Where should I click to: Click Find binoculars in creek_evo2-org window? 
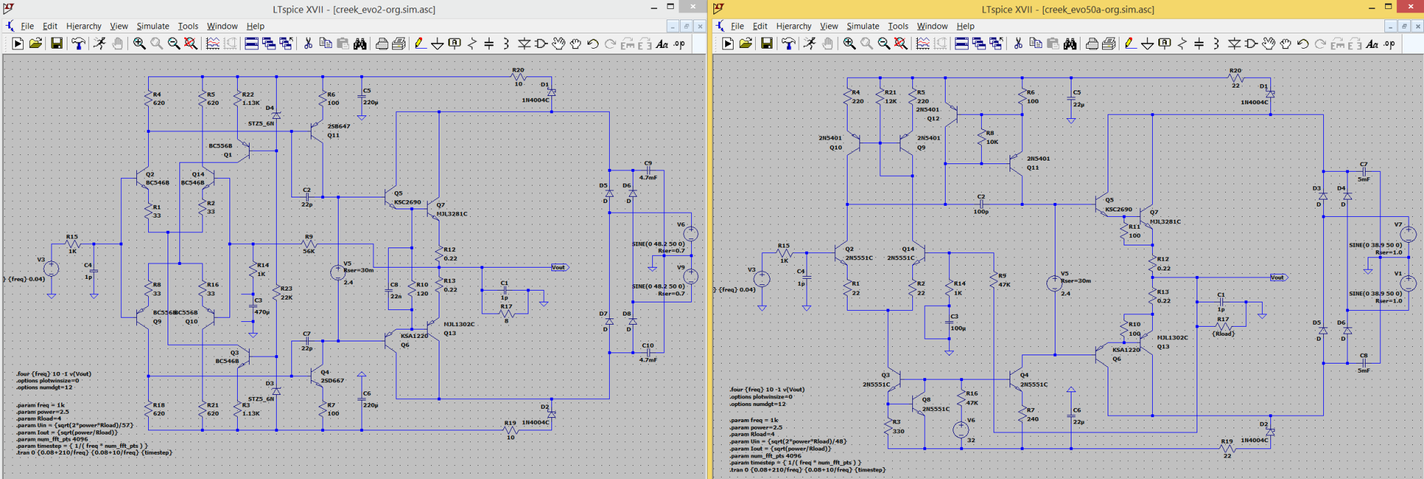coord(359,44)
